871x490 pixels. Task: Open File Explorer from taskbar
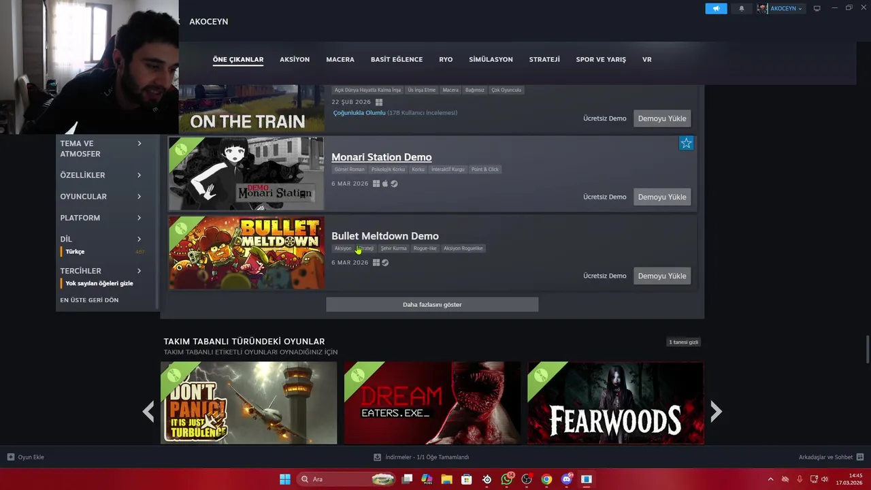point(446,479)
